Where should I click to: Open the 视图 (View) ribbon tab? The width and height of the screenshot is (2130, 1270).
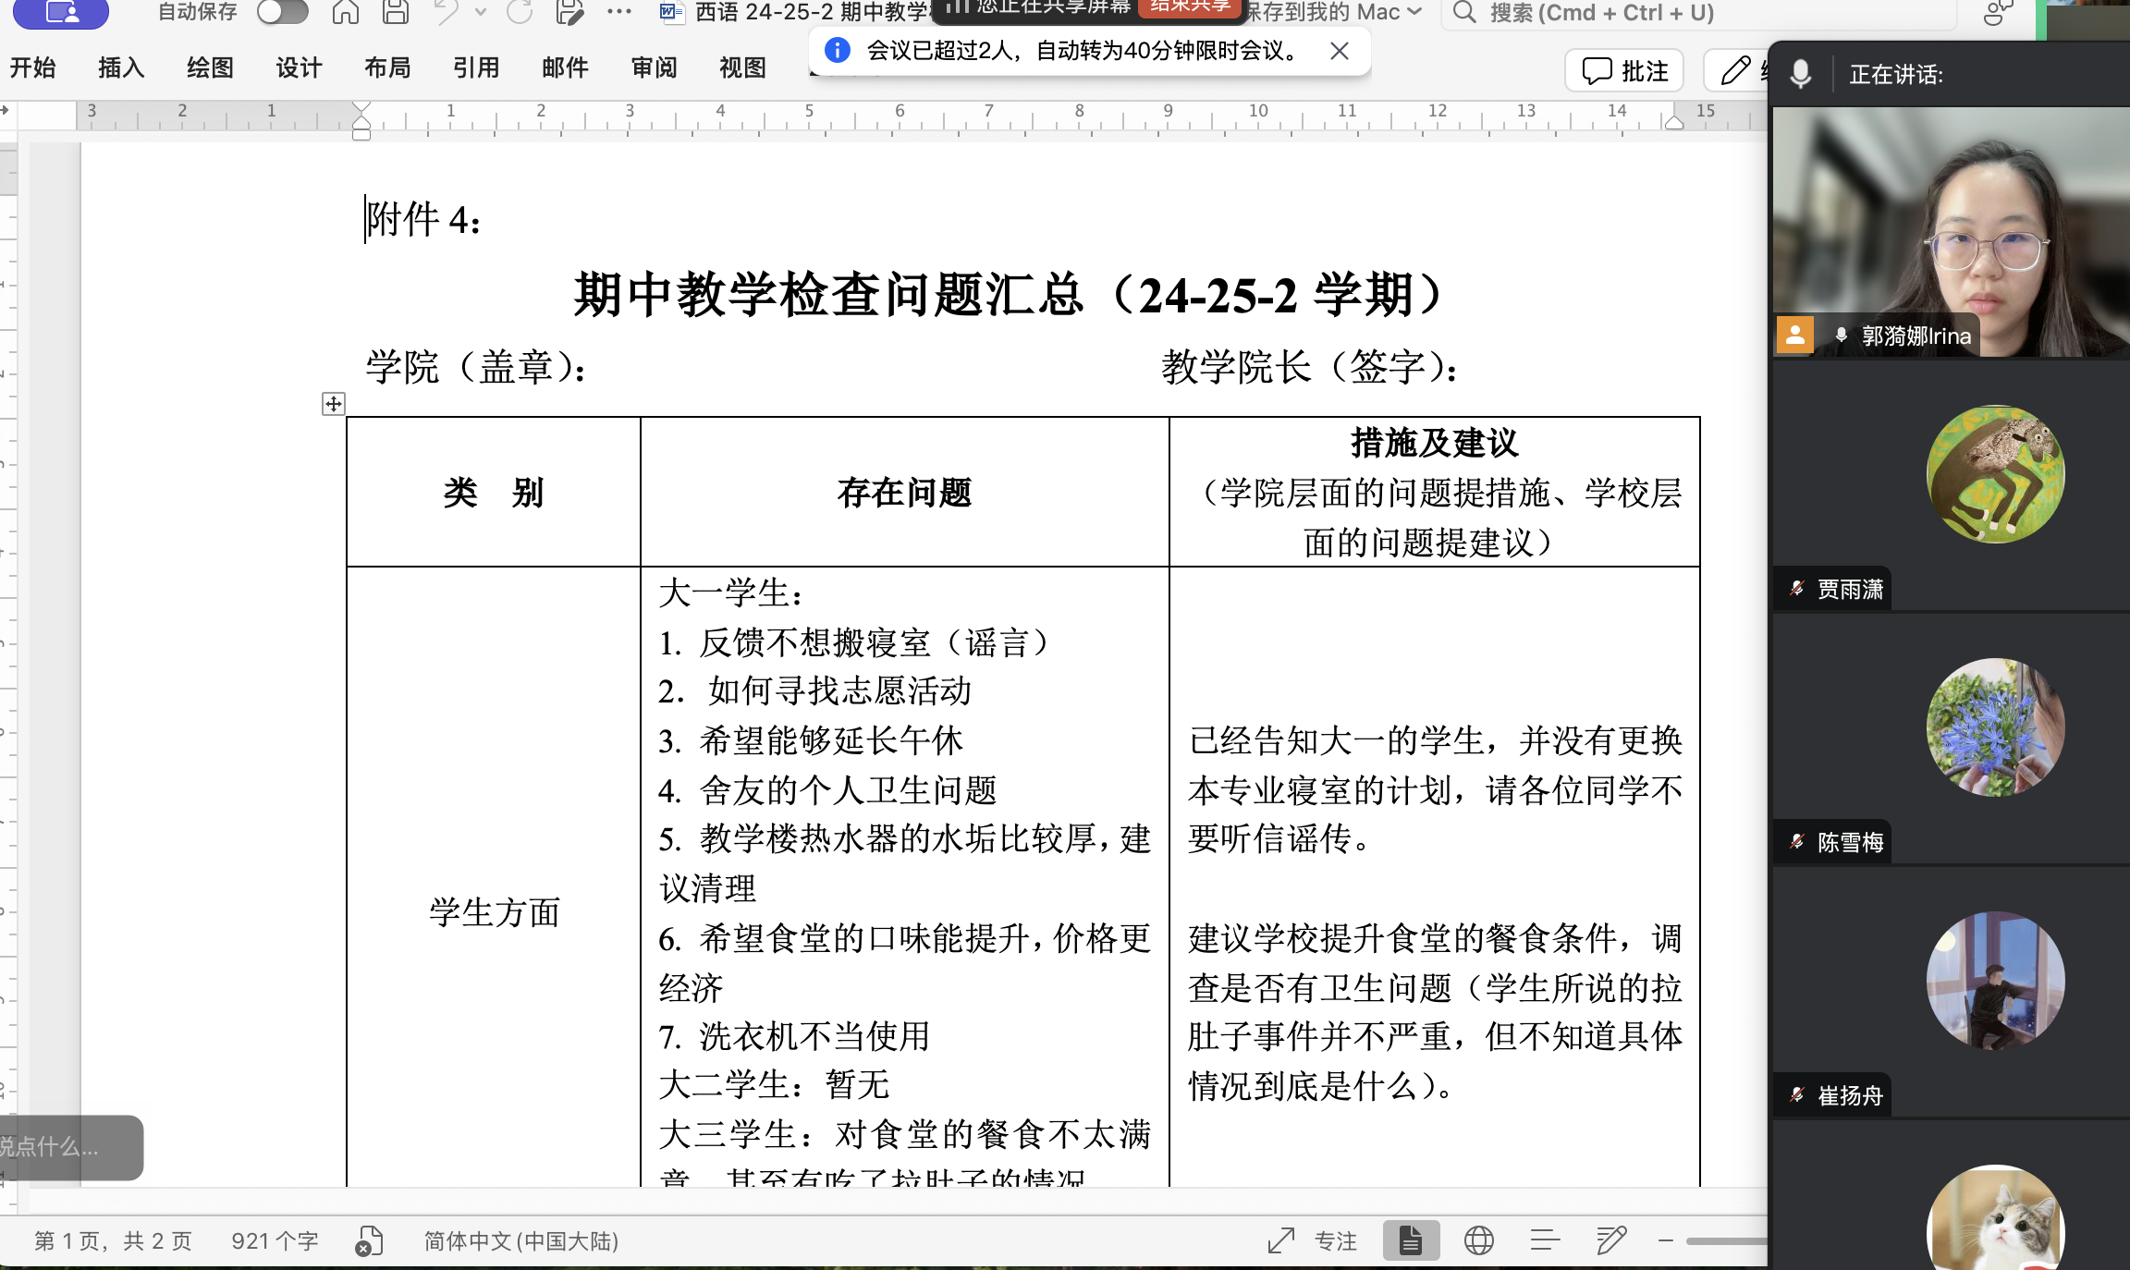pos(743,67)
